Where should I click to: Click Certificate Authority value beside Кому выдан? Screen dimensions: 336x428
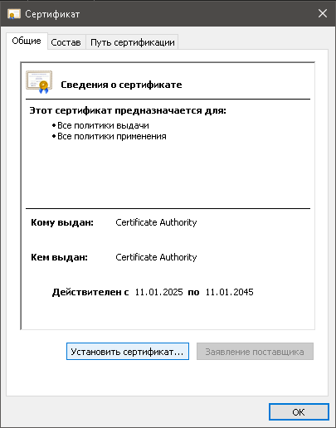point(156,222)
